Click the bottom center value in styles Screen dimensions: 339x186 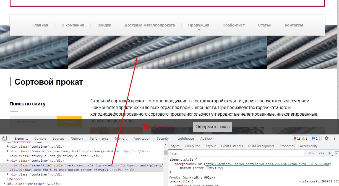192,168
